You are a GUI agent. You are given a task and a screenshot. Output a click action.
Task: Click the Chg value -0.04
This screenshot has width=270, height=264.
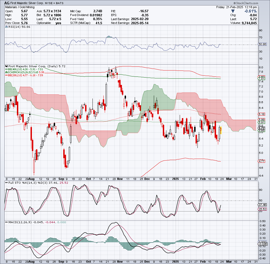253,15
